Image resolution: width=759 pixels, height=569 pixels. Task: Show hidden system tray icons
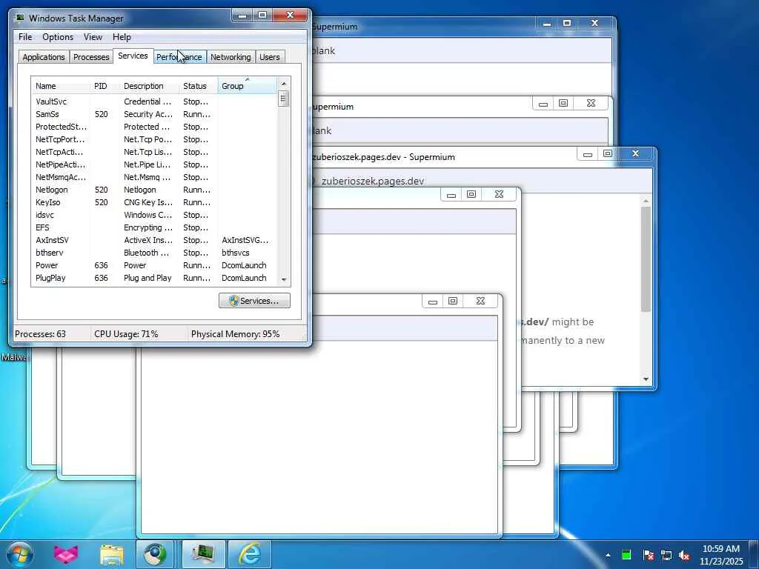608,555
